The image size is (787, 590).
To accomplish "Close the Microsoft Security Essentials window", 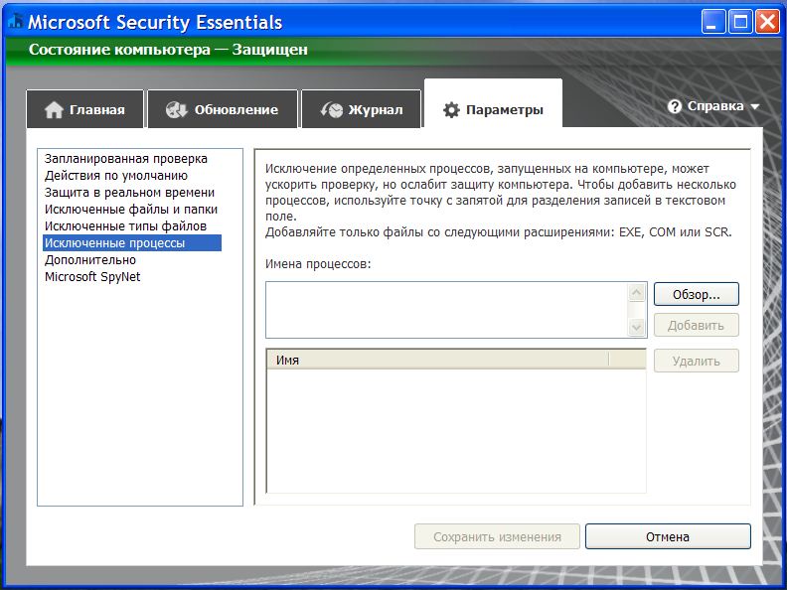I will (767, 22).
